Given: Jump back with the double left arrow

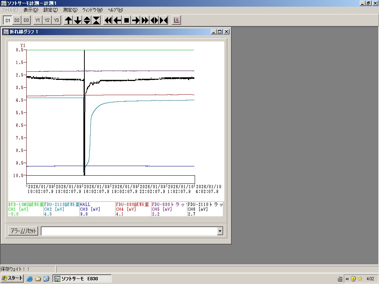Looking at the screenshot, I should coord(108,20).
